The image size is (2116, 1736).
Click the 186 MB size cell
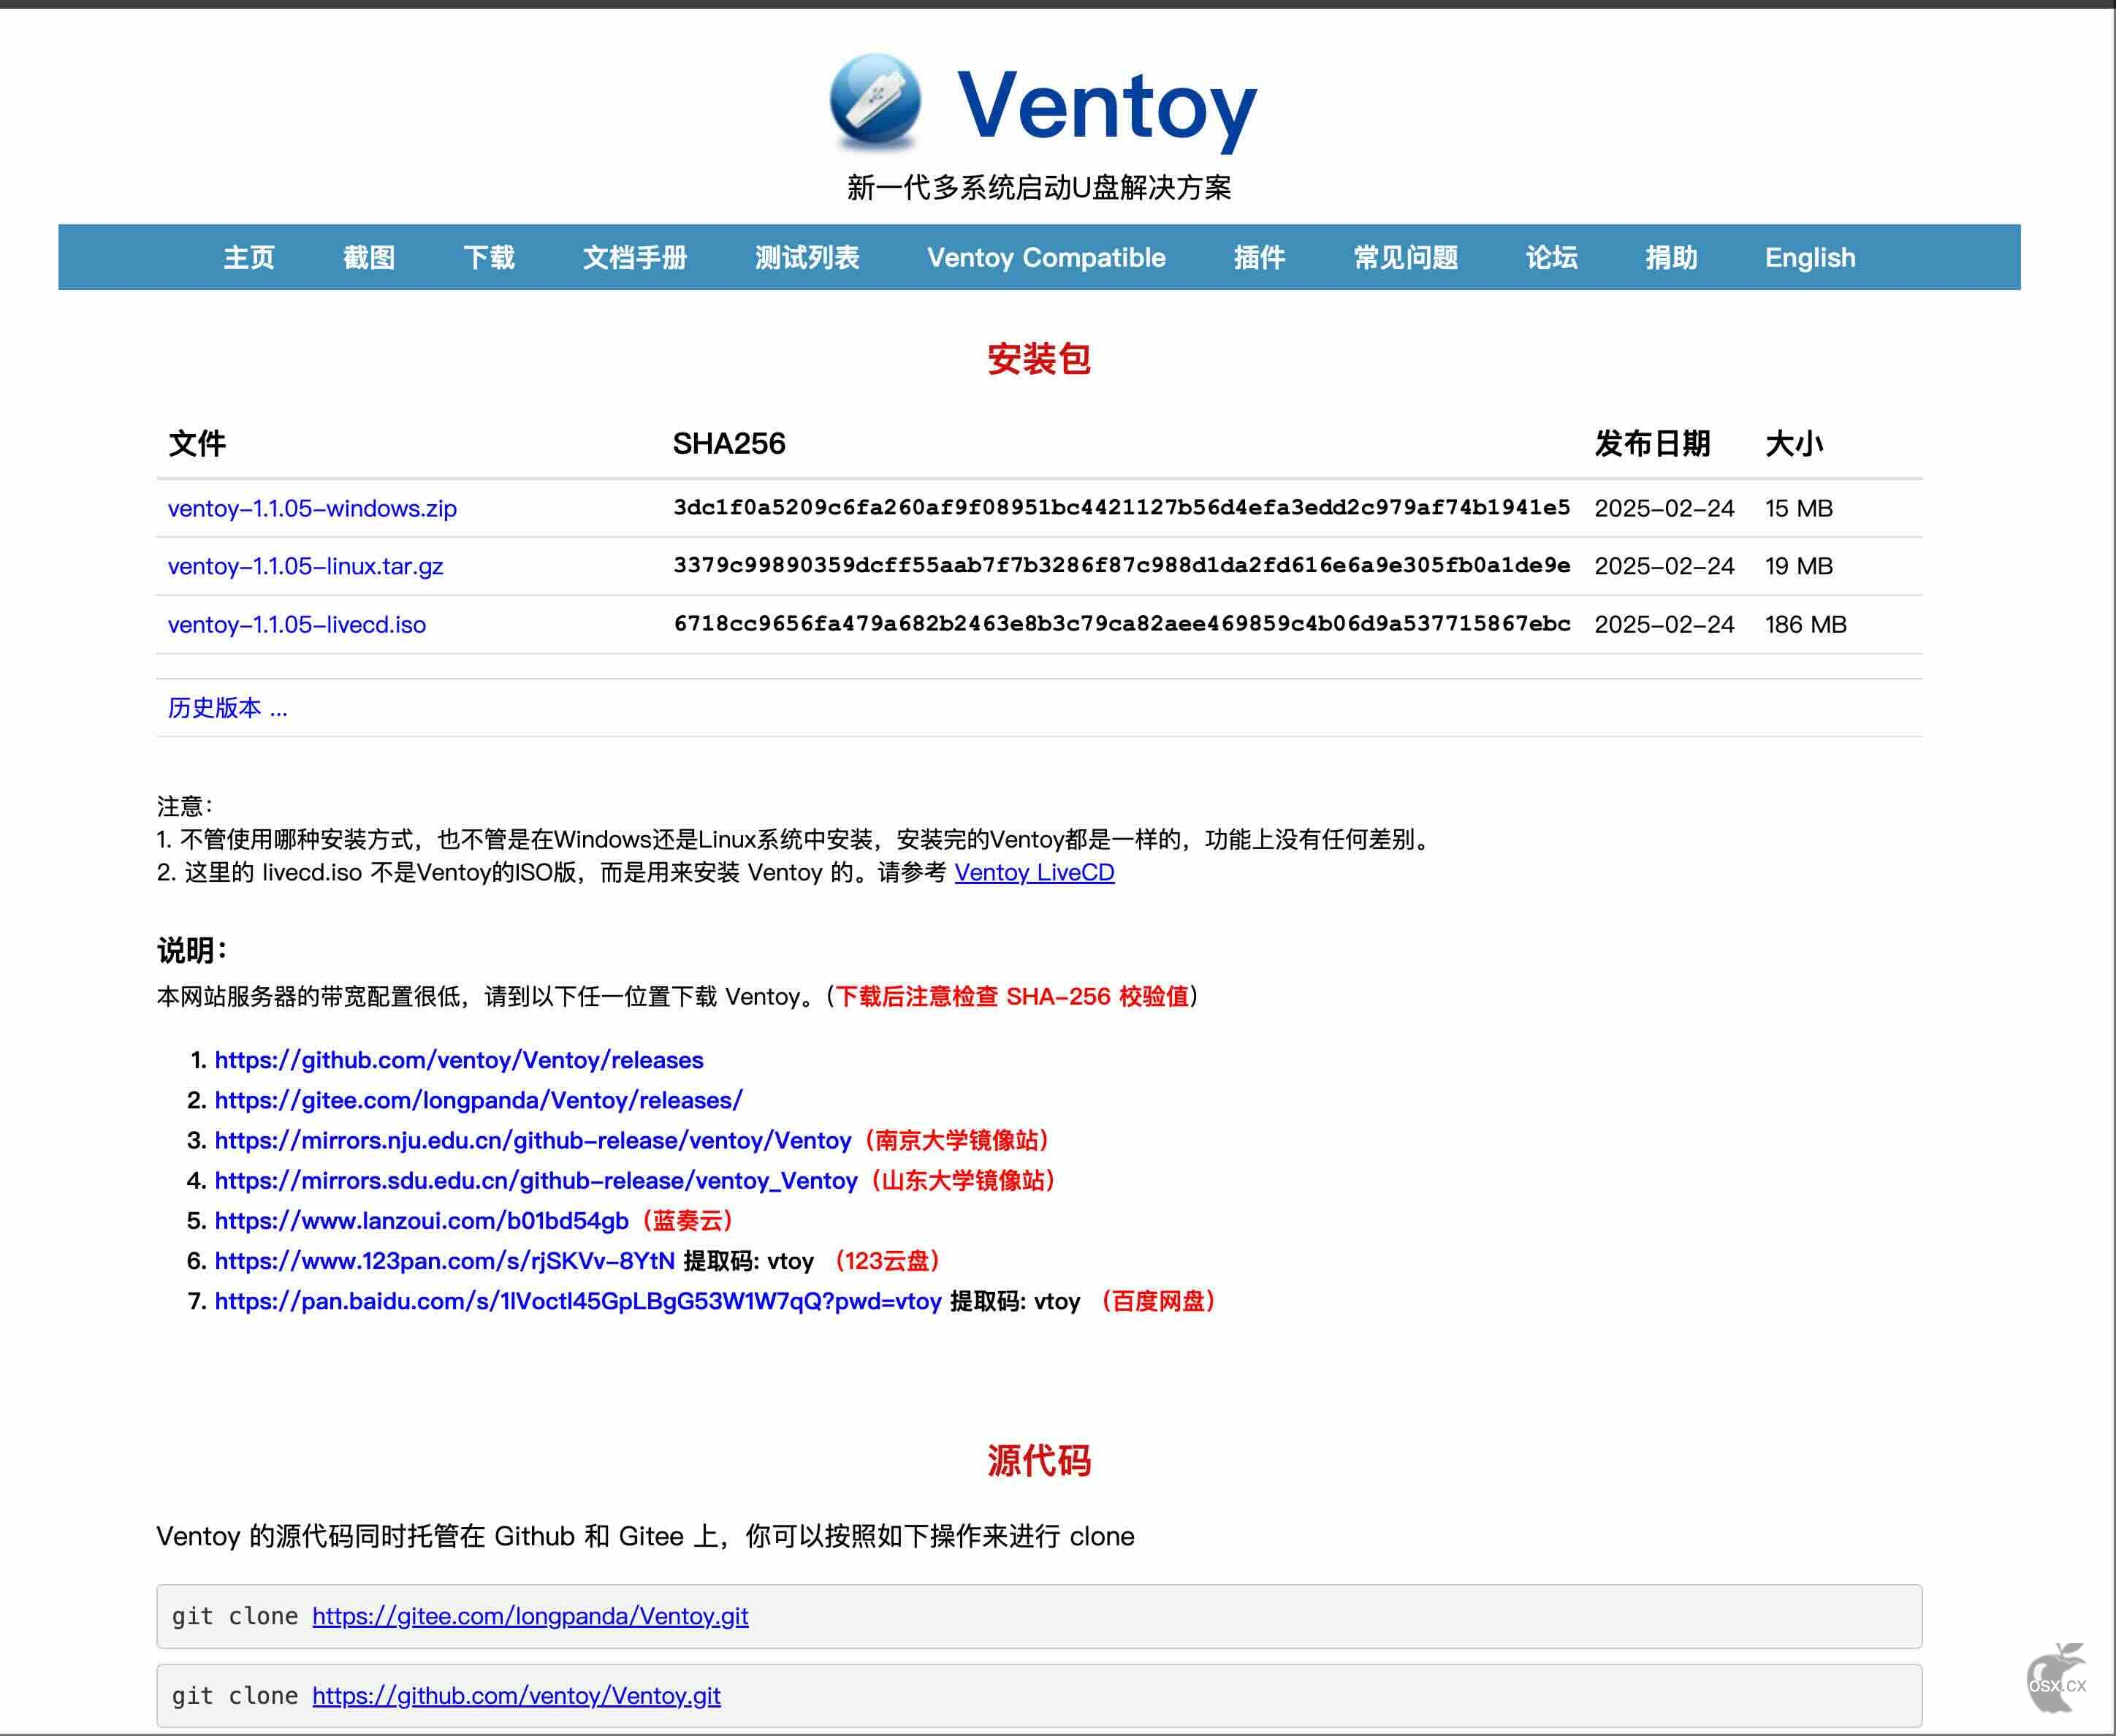(x=1805, y=624)
